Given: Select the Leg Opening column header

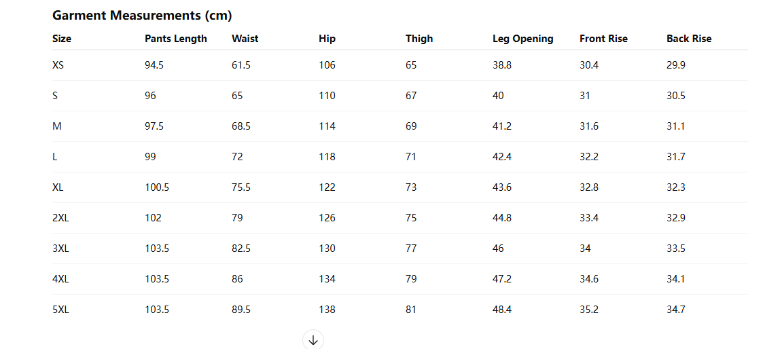Looking at the screenshot, I should pyautogui.click(x=522, y=39).
